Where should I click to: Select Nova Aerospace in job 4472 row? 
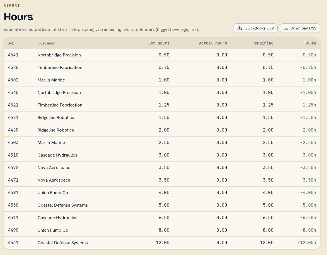point(54,167)
